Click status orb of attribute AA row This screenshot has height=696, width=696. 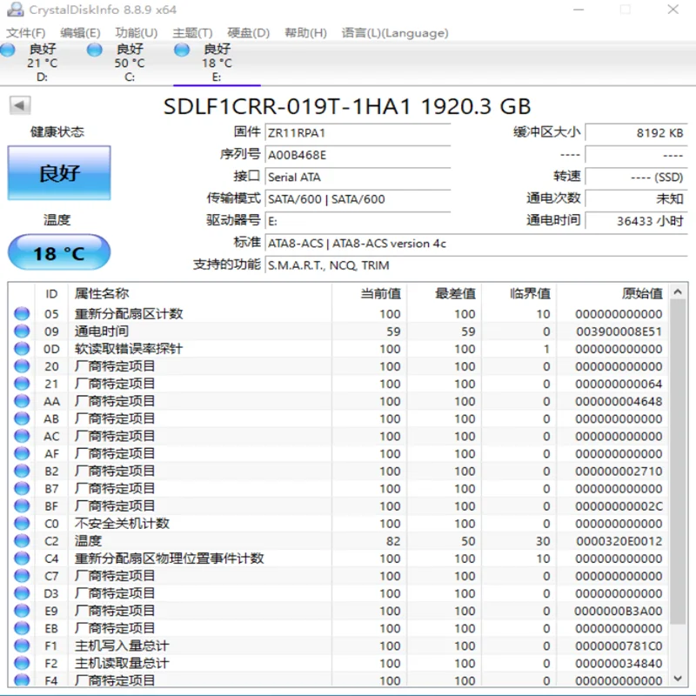click(x=22, y=401)
